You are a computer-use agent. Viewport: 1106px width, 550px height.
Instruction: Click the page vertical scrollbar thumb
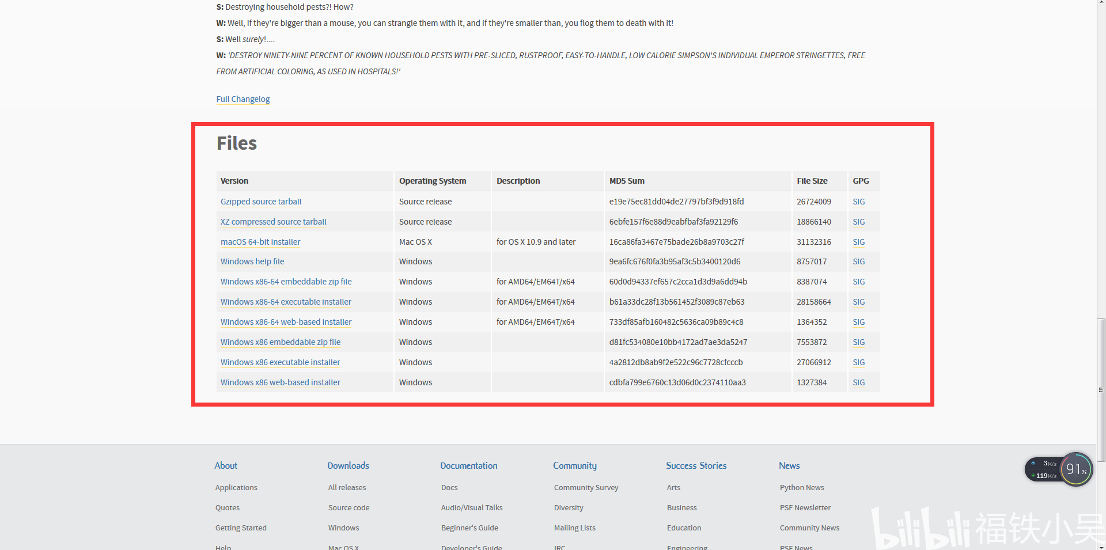point(1101,390)
